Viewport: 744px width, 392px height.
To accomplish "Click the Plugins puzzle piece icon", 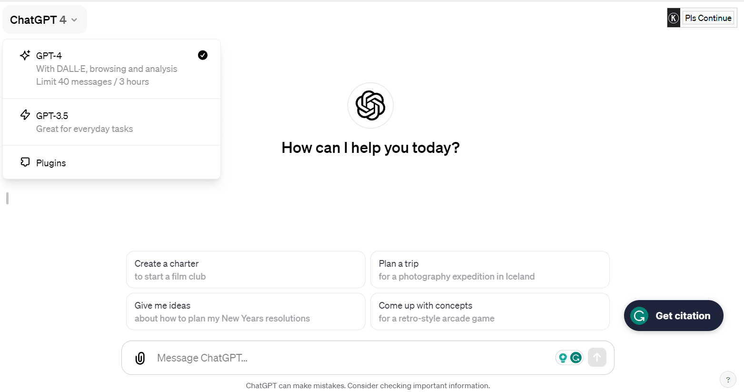I will coord(25,162).
